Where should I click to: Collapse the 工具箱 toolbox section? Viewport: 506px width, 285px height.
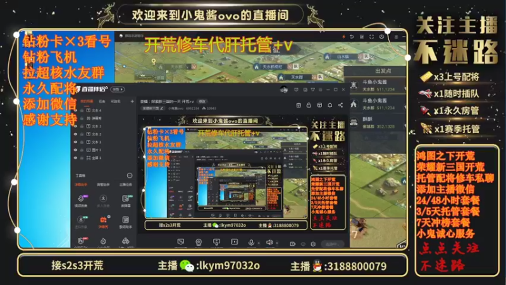130,175
